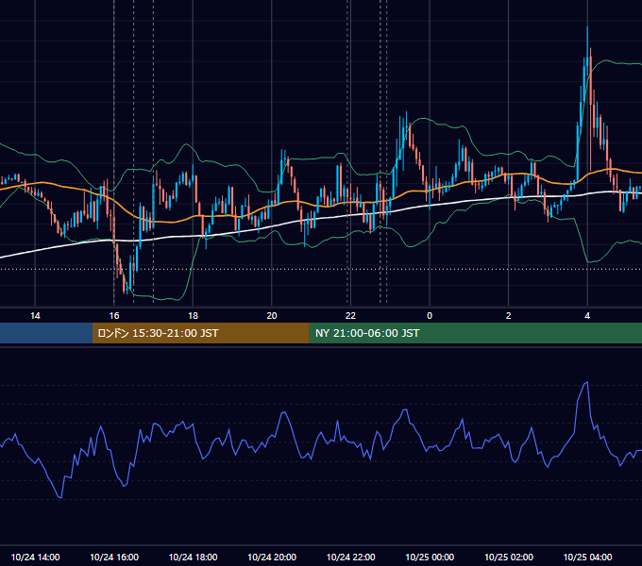Select the 10/24 16:00 date axis label
Image resolution: width=642 pixels, height=566 pixels.
(x=114, y=557)
